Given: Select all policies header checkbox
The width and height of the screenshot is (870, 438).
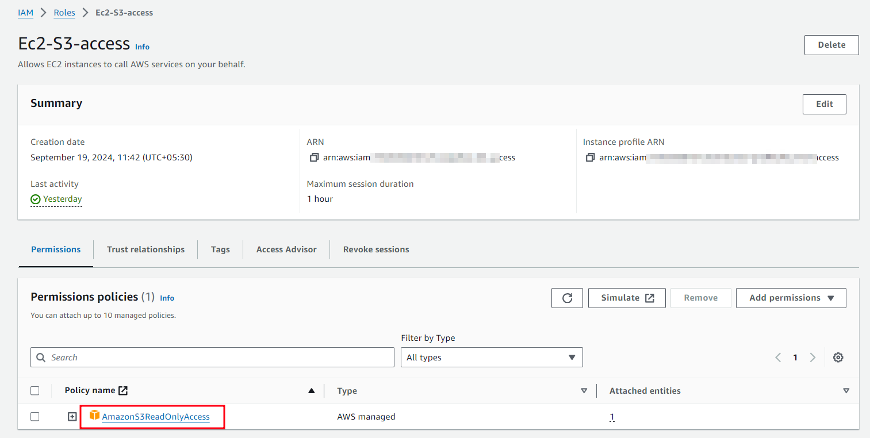Looking at the screenshot, I should 35,391.
